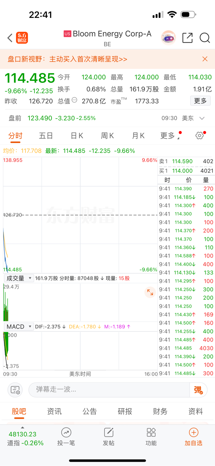Tap the share export icon
215x466 pixels.
pyautogui.click(x=188, y=38)
